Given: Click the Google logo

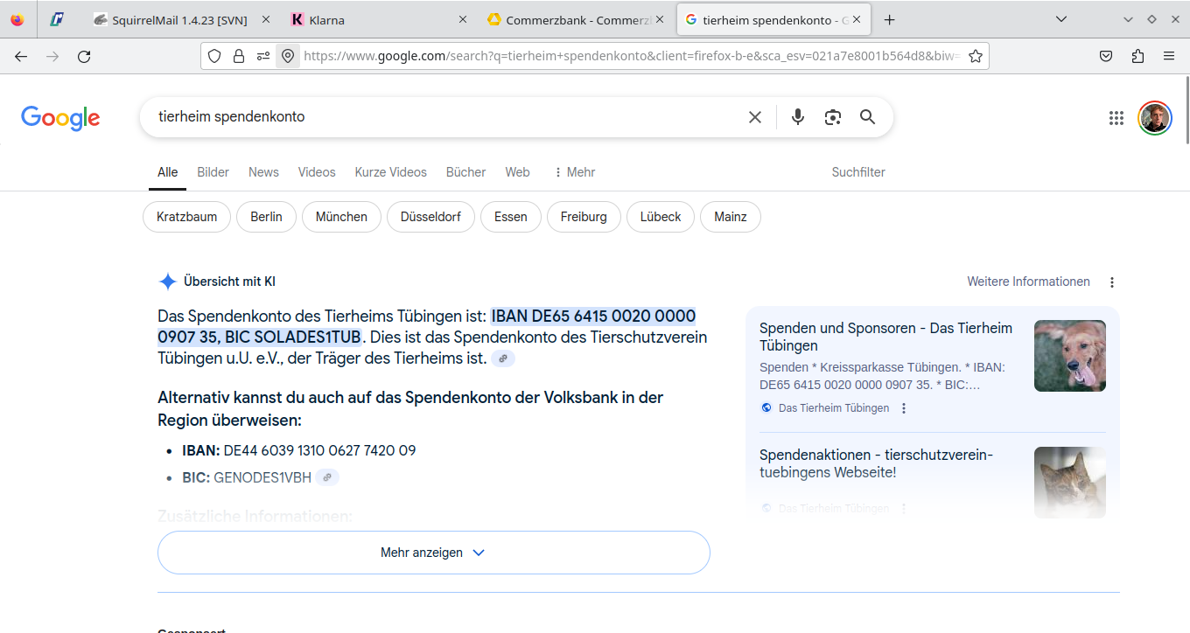Looking at the screenshot, I should [59, 117].
